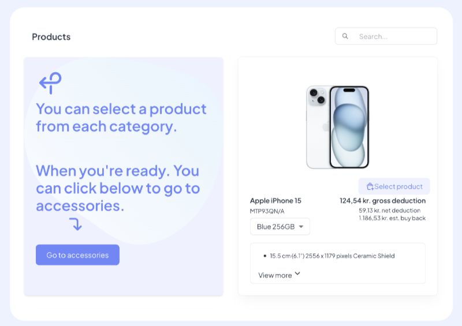
Task: Select product for Apple iPhone 15
Action: pyautogui.click(x=394, y=186)
